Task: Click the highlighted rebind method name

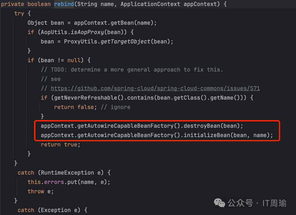Action: pos(63,4)
